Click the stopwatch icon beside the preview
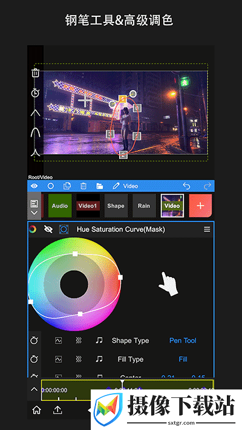The width and height of the screenshot is (242, 430). click(35, 93)
